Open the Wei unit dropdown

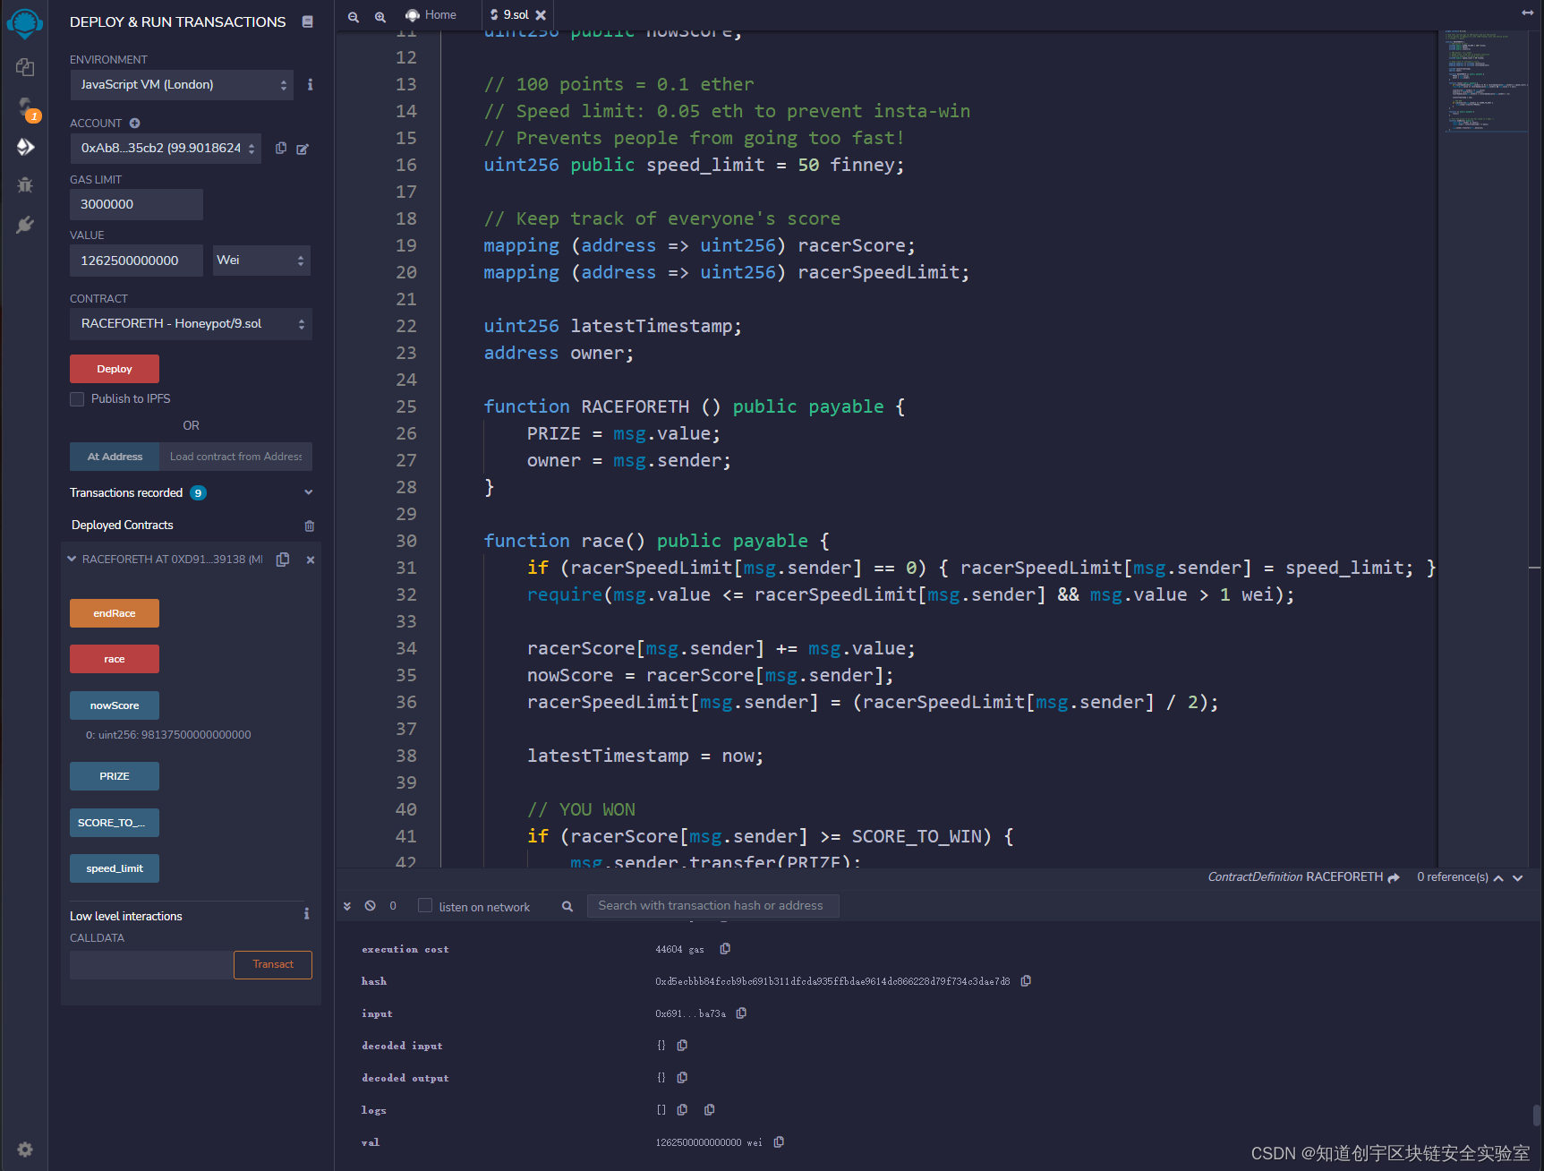point(260,261)
